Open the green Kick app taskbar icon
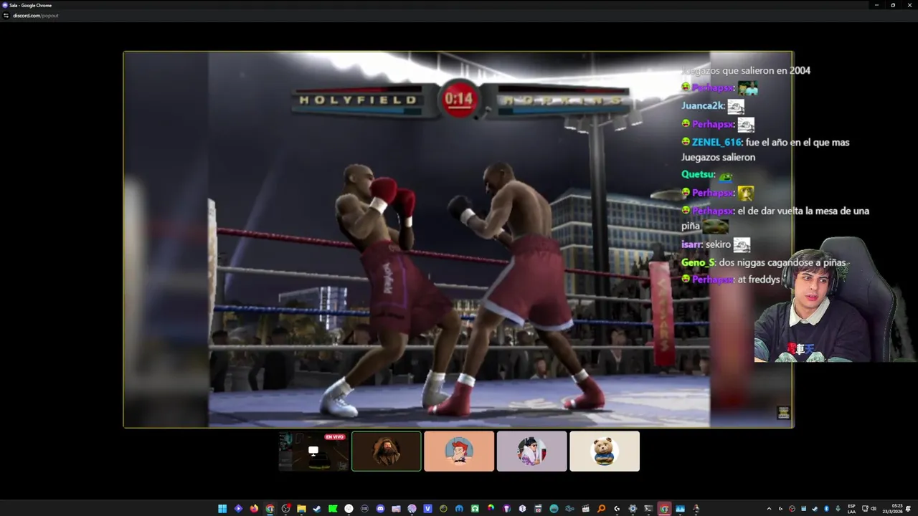The image size is (918, 516). pyautogui.click(x=333, y=509)
